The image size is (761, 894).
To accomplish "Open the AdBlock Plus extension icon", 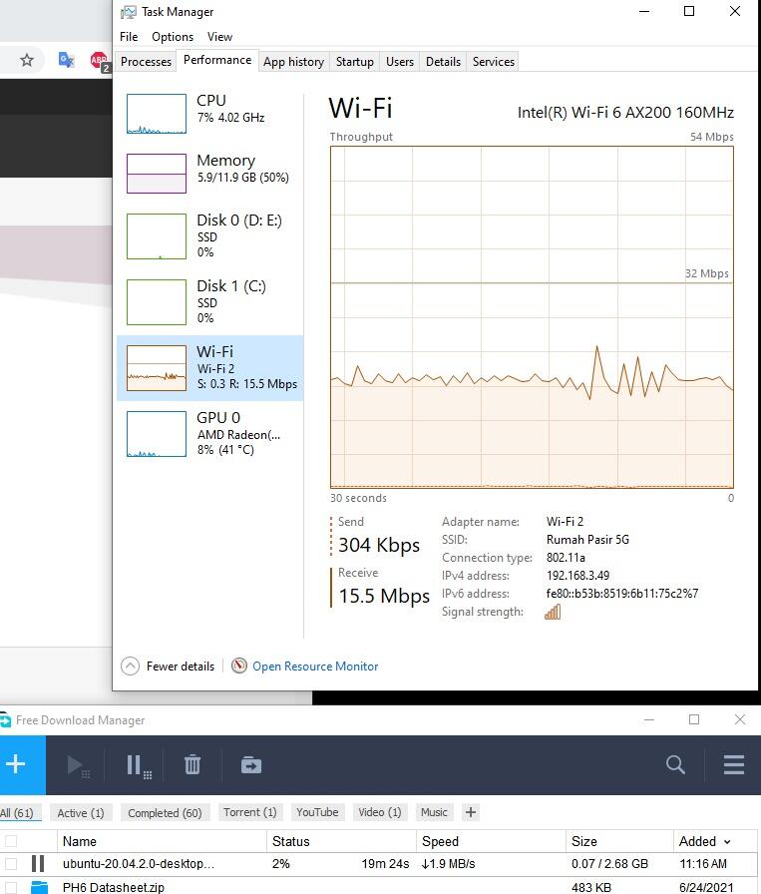I will tap(100, 61).
